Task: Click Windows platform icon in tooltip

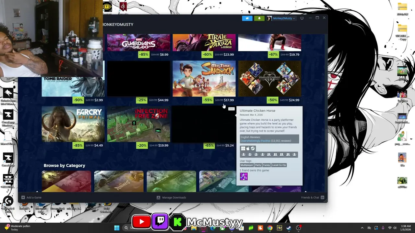Action: 243,149
